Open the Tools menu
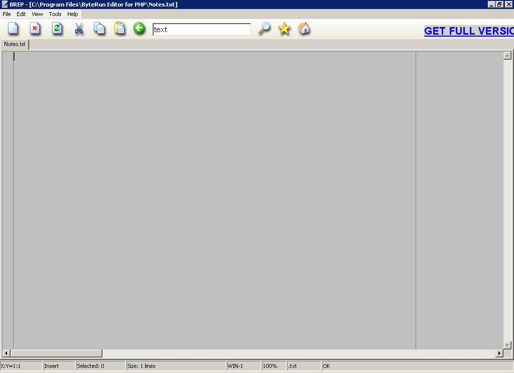 (55, 14)
